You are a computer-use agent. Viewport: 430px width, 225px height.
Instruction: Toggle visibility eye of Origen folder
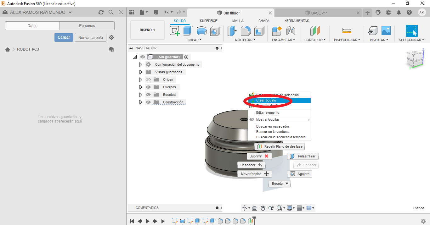[x=148, y=80]
